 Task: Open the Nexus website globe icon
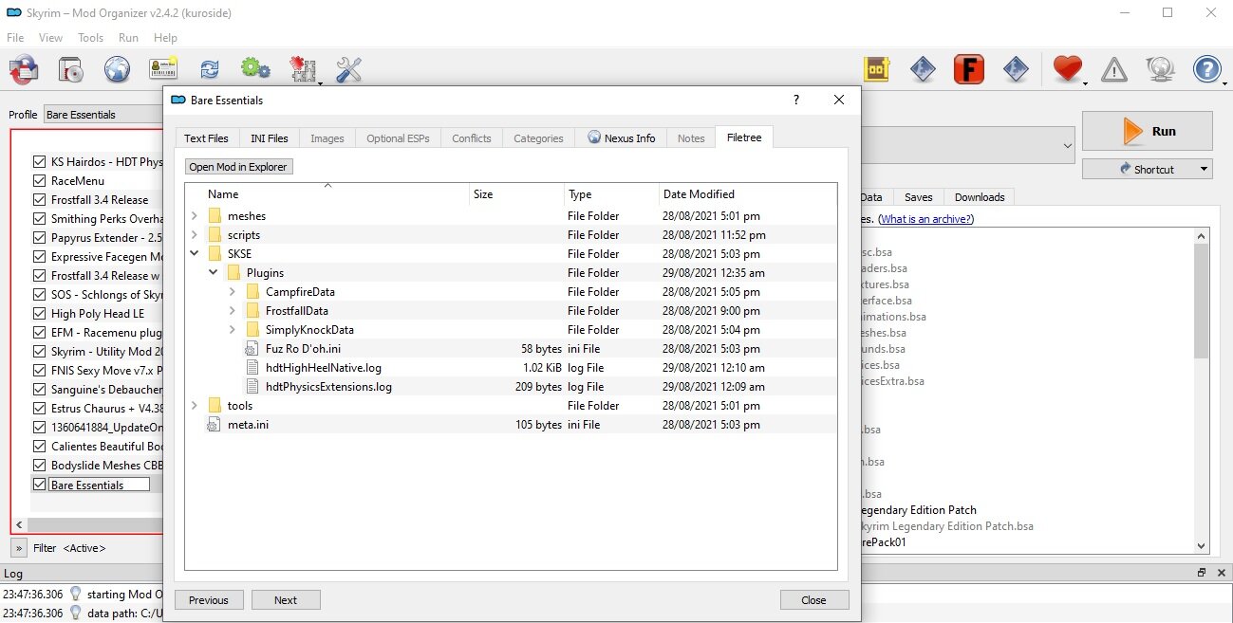pyautogui.click(x=118, y=69)
